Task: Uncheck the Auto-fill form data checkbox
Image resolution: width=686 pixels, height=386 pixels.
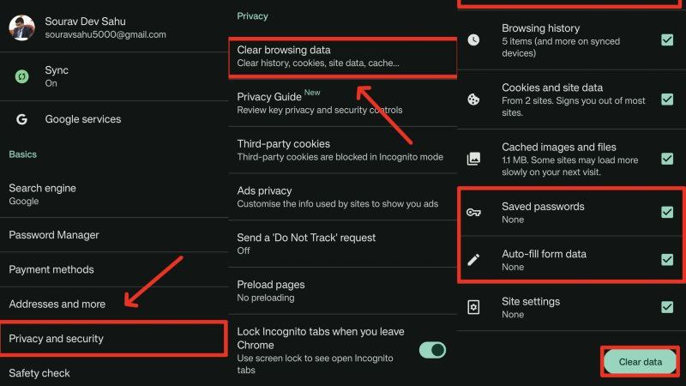Action: (667, 260)
